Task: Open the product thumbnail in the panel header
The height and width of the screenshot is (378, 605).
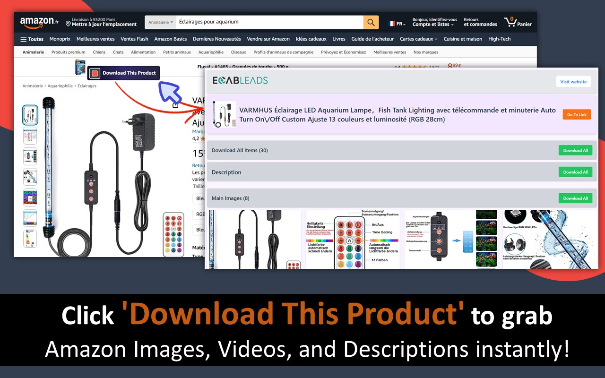Action: (224, 114)
